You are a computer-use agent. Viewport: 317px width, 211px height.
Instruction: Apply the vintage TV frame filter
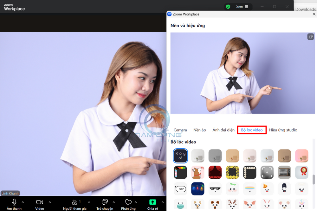pos(284,172)
